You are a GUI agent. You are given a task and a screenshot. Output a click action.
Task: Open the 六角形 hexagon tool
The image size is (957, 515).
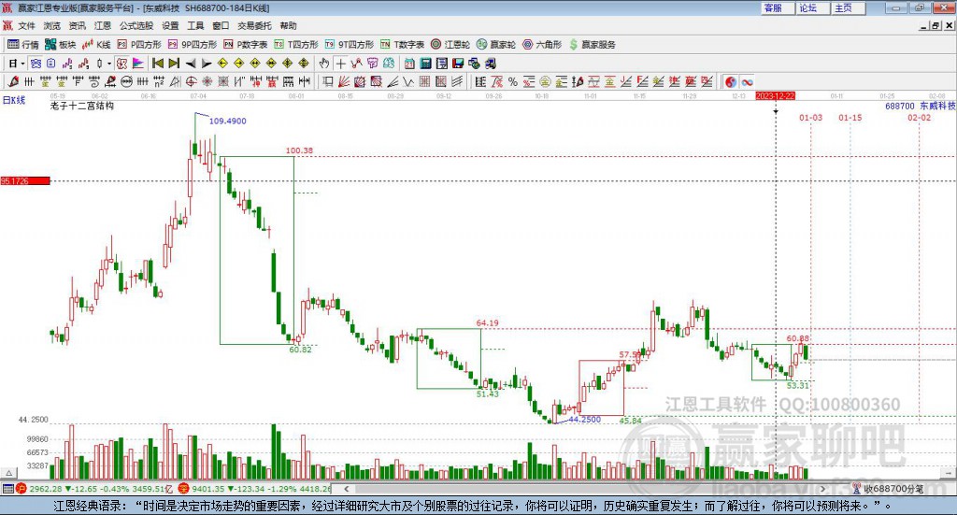[x=542, y=45]
